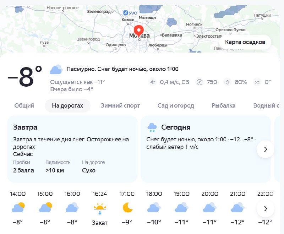284x234 pixels.
Task: Click the pressure gauge icon
Action: 200,82
